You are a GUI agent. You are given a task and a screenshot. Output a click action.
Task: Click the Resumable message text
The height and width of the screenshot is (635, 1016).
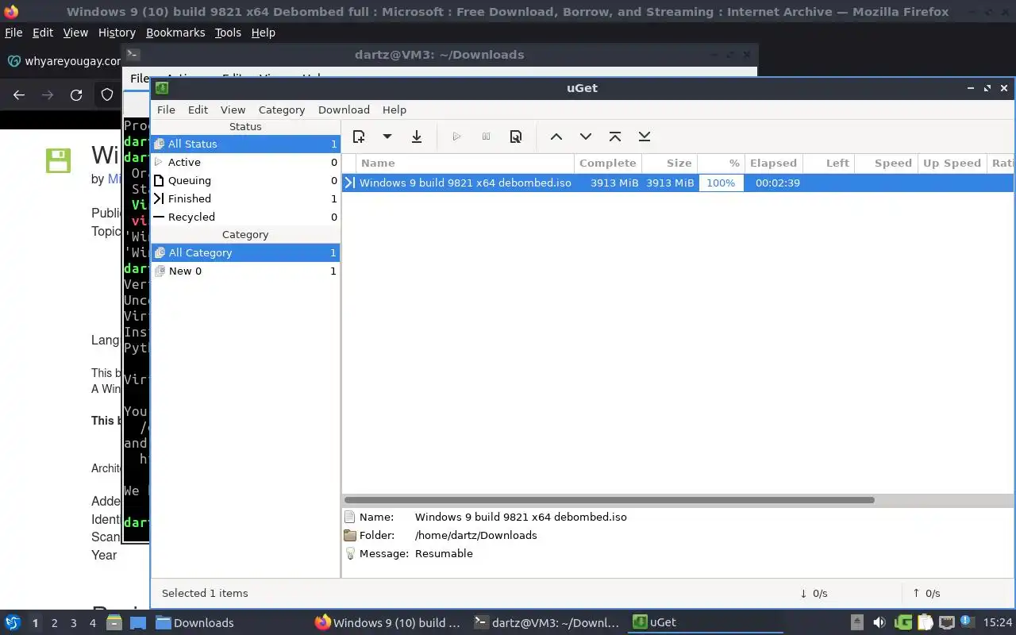click(444, 553)
